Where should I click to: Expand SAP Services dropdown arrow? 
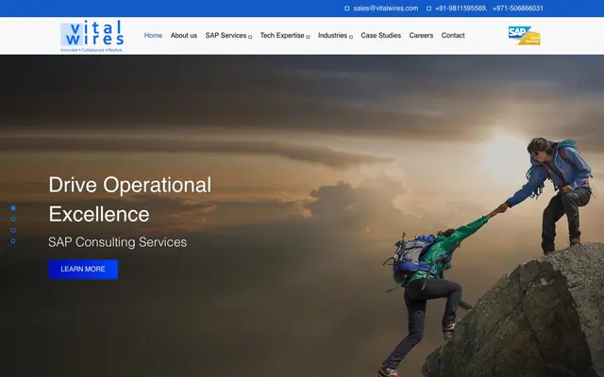(x=250, y=37)
